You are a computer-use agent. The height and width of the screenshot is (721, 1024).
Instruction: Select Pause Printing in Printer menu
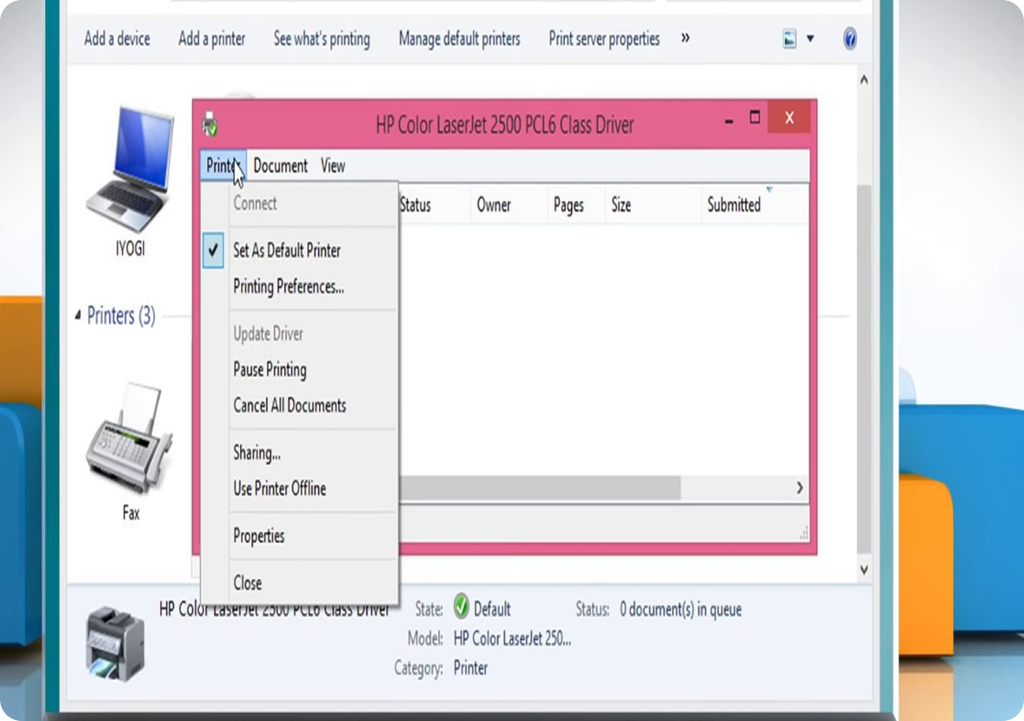269,370
